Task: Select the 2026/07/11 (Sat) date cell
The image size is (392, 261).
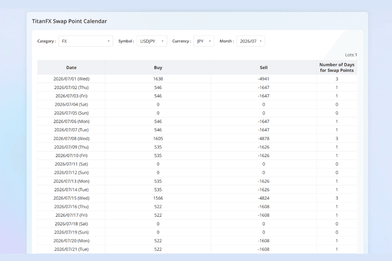Action: (71, 164)
